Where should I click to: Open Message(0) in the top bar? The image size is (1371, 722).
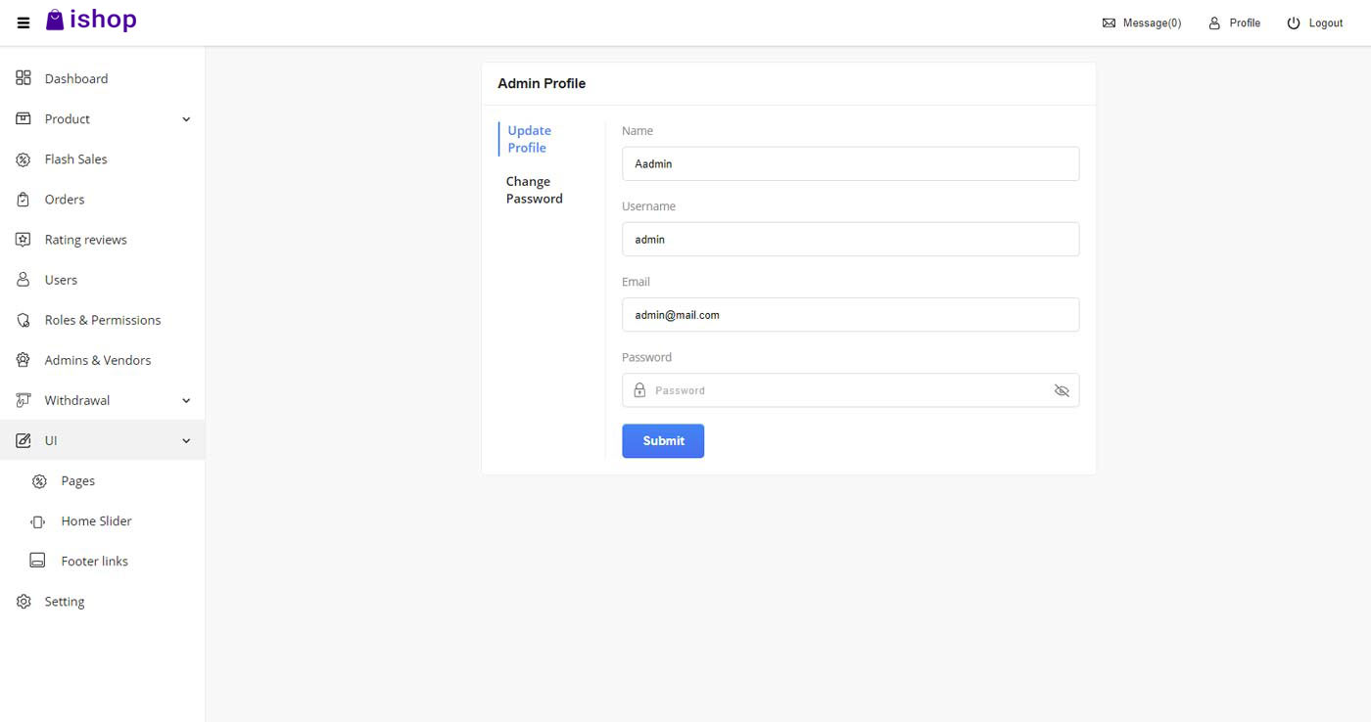(1142, 23)
